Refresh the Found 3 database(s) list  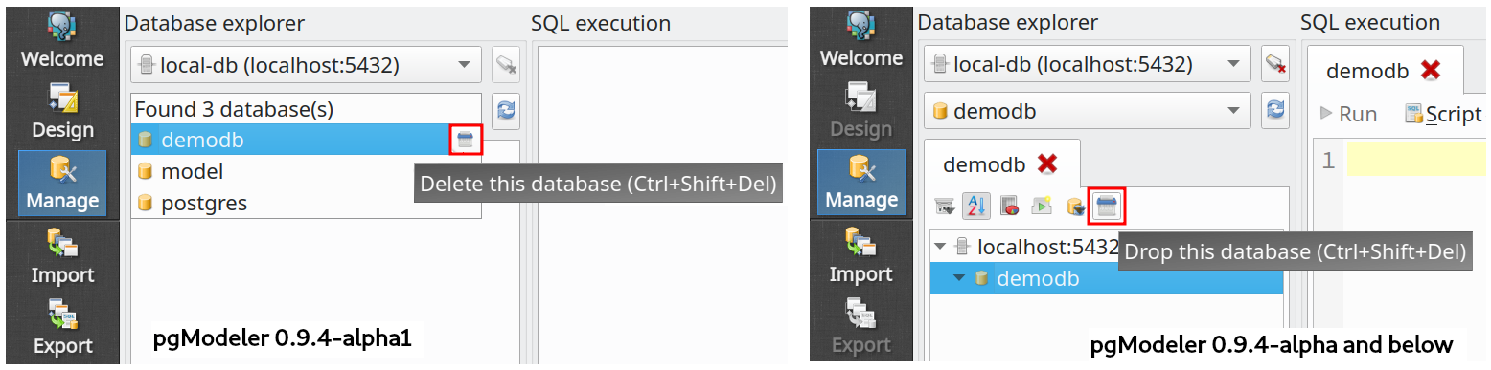tap(506, 111)
